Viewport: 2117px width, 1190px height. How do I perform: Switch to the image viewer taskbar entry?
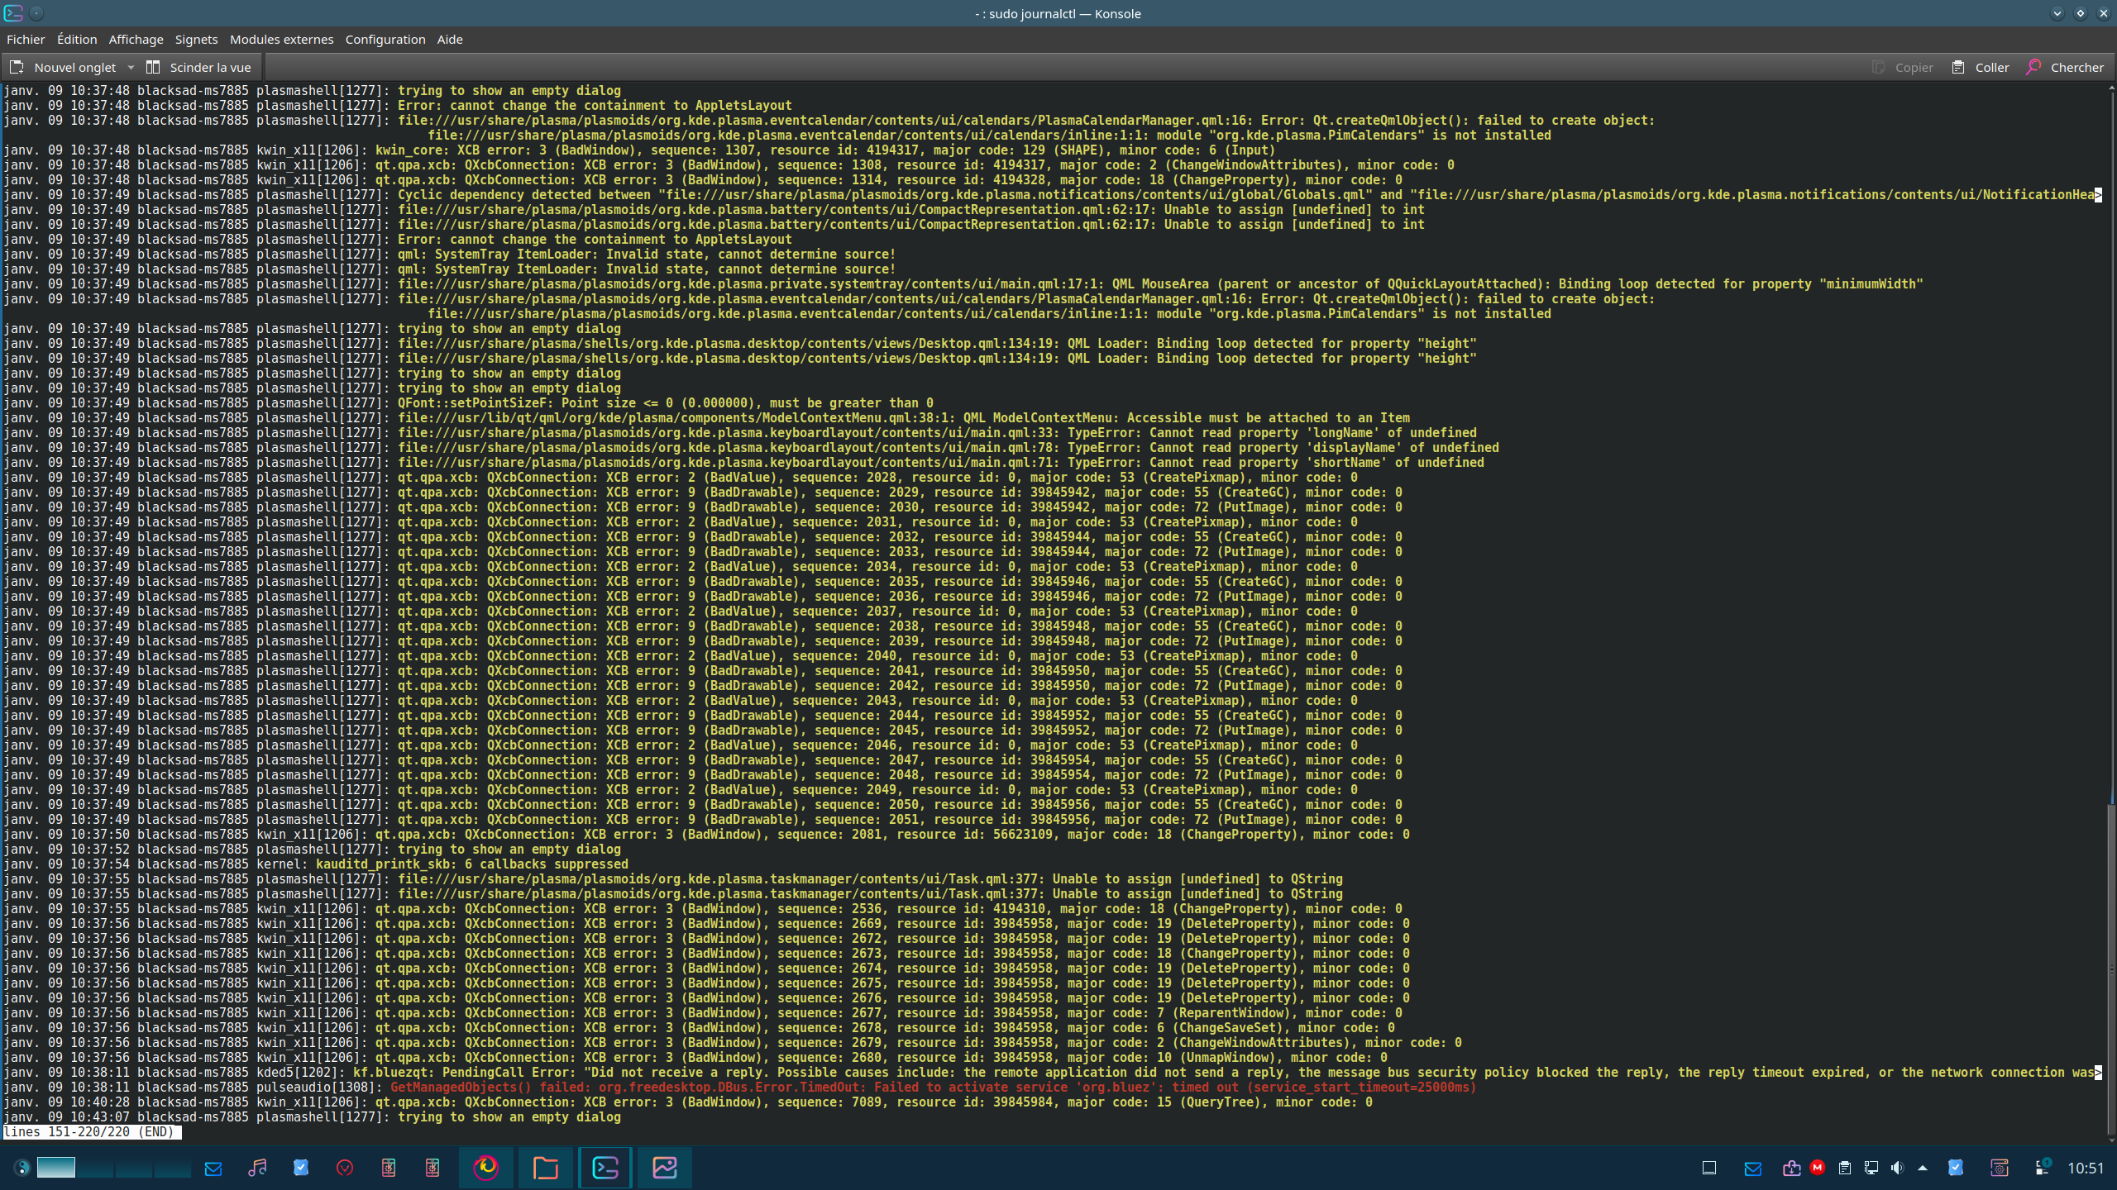[x=665, y=1167]
